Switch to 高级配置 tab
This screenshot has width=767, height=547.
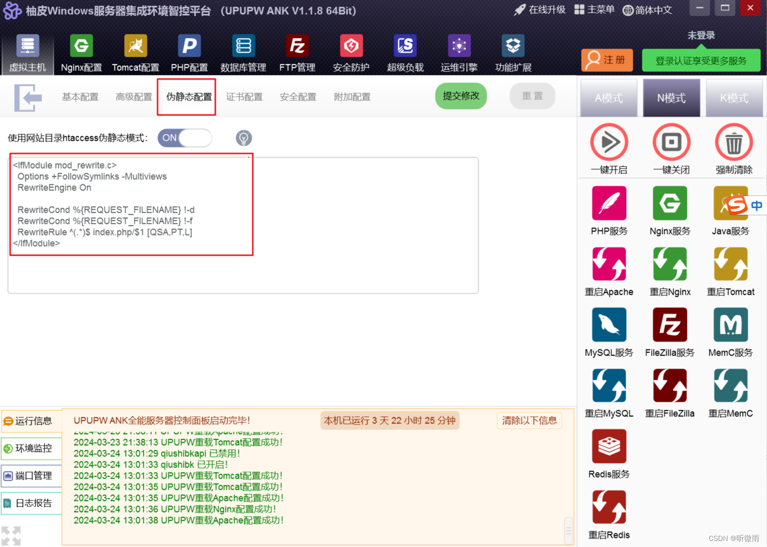click(x=134, y=97)
